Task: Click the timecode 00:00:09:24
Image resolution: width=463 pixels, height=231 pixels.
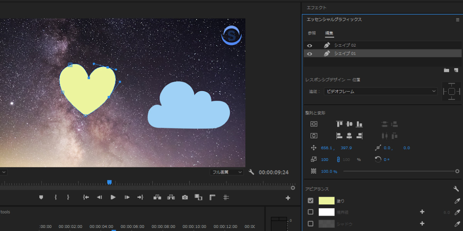Action: 274,172
